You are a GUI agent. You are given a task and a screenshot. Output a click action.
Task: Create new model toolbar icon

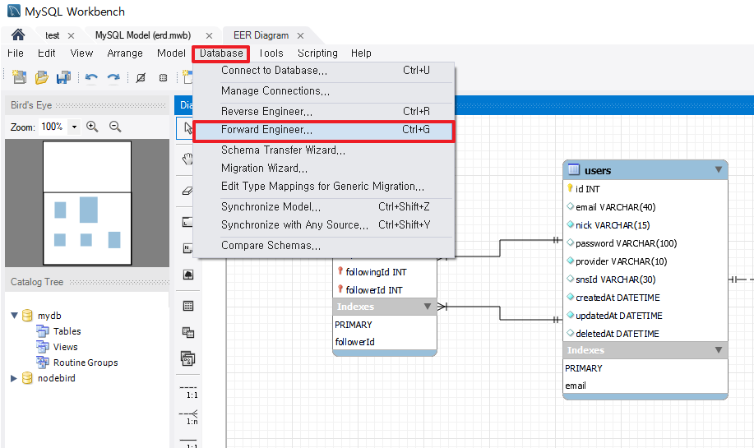coord(19,77)
